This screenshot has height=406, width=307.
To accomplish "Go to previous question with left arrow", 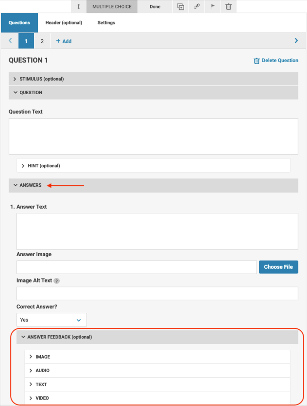I will click(x=10, y=41).
